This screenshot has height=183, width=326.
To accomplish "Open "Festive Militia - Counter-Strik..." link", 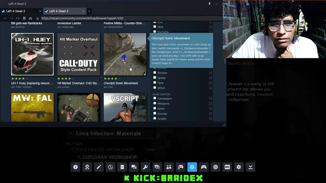I will 124,23.
